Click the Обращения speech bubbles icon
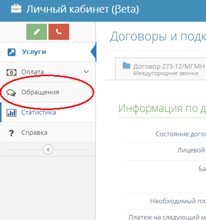Screen dimensions: 206x220 click(x=11, y=93)
